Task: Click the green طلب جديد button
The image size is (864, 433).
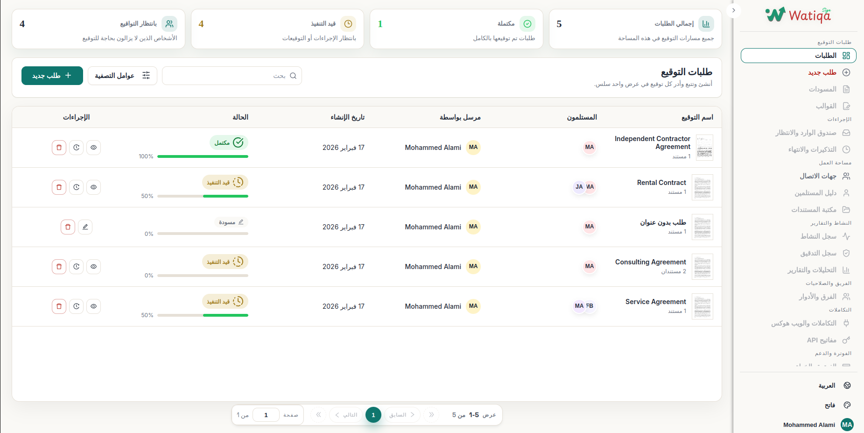Action: [52, 75]
